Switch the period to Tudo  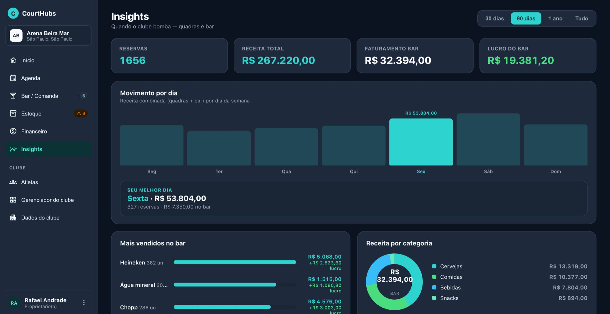point(582,19)
